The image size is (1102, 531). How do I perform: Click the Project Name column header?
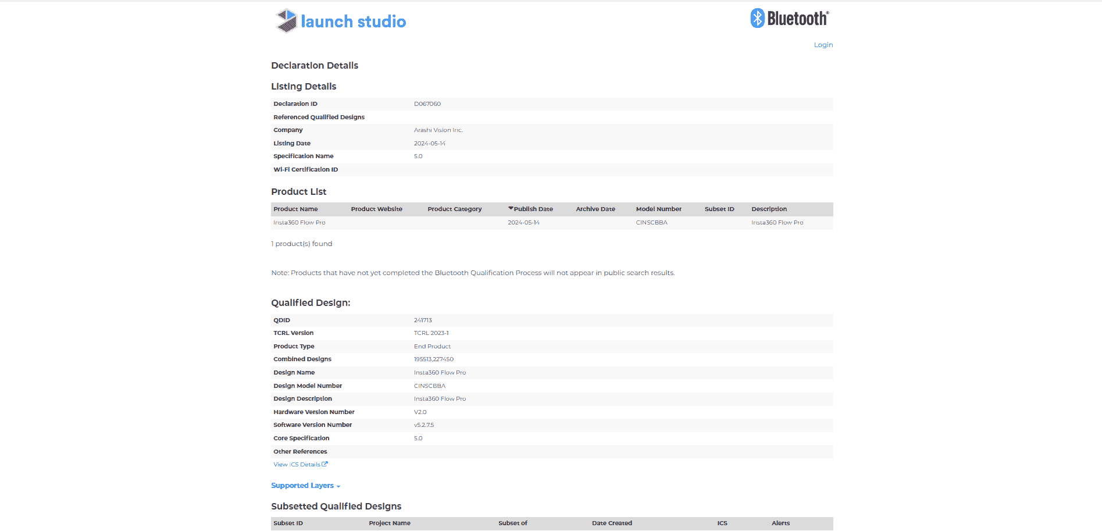[x=389, y=523]
